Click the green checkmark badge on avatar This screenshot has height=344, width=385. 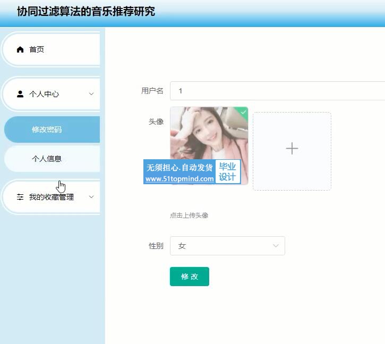pyautogui.click(x=243, y=112)
